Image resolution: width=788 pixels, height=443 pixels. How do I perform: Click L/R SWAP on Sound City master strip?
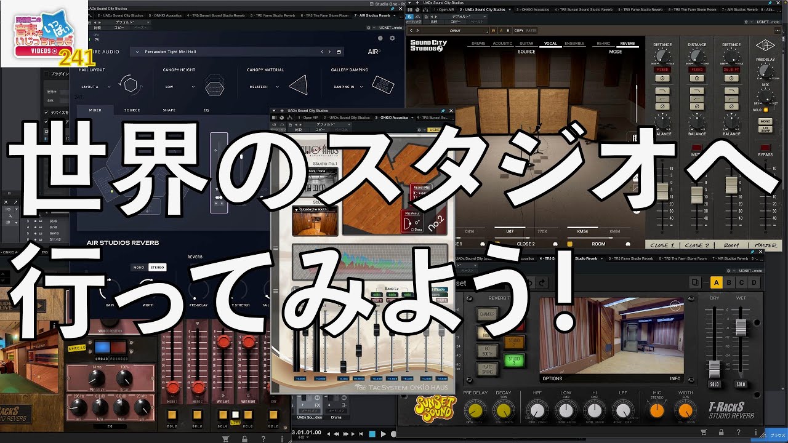(x=766, y=129)
